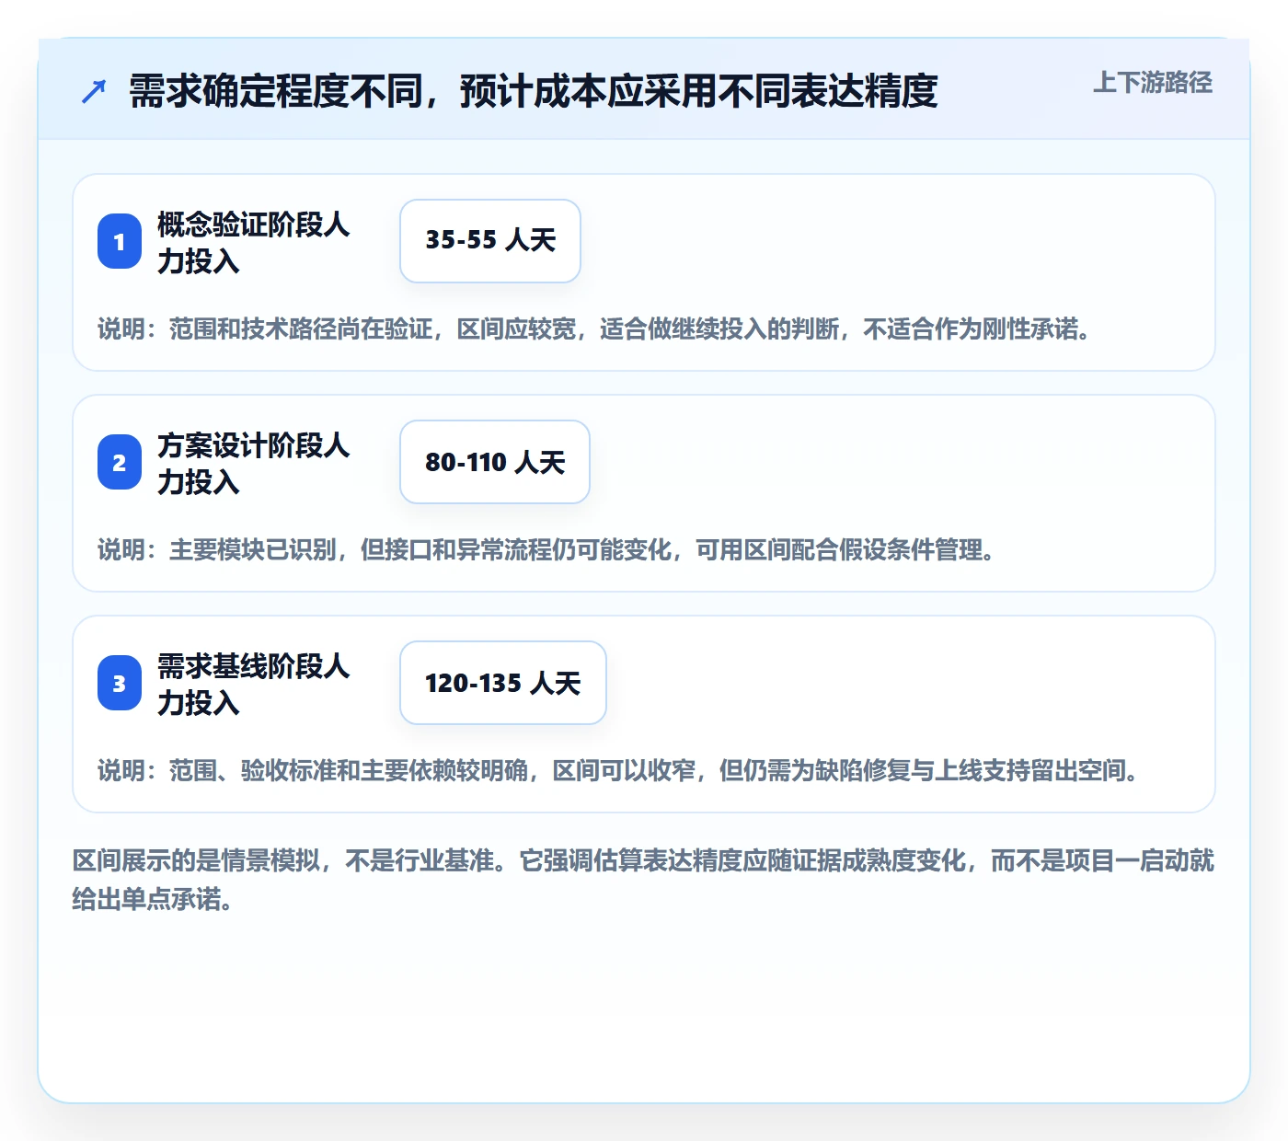Click the 概念验证阶段人力投入 label
This screenshot has width=1288, height=1141.
pos(254,242)
